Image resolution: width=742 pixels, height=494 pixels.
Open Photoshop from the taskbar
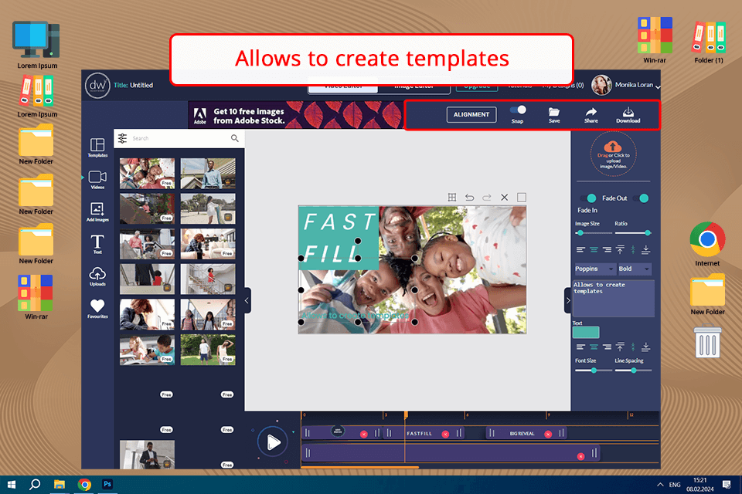(107, 485)
